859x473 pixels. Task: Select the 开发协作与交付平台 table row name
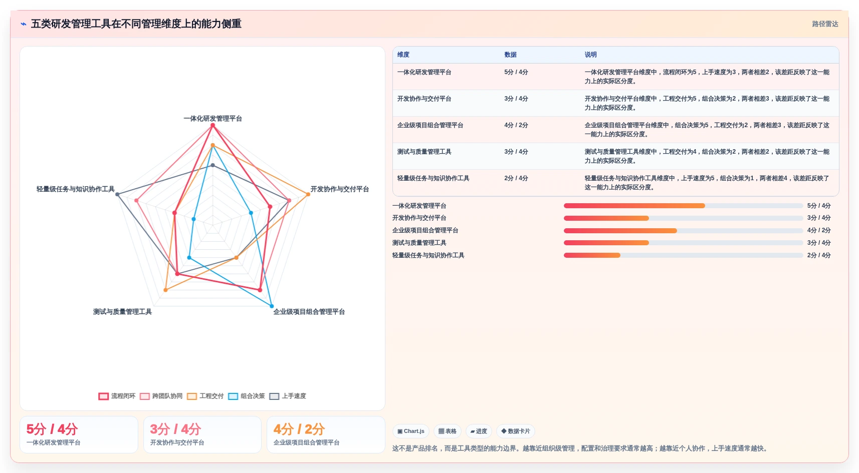[424, 99]
